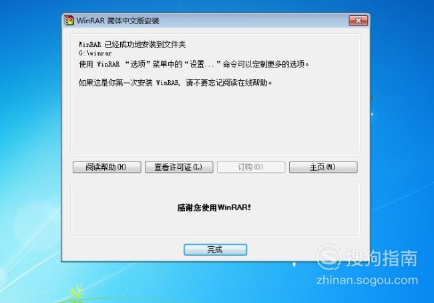Image resolution: width=434 pixels, height=303 pixels.
Task: Click empty space below the thank-you message
Action: coord(215,224)
